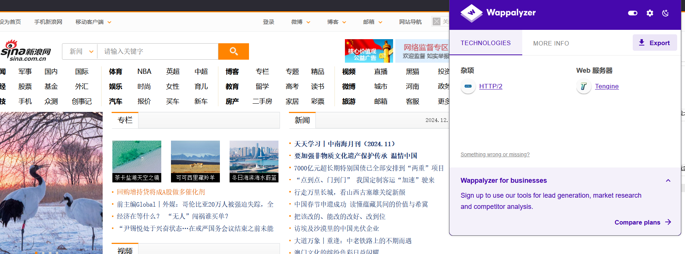Viewport: 685px width, 254px height.
Task: Open 手机新浪网 link
Action: click(x=48, y=22)
